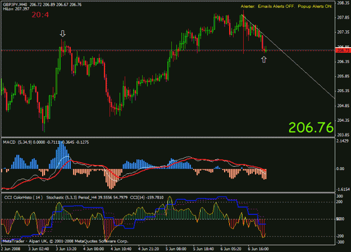
Task: Click the -1.6154 MACD scale value
Action: 343,189
